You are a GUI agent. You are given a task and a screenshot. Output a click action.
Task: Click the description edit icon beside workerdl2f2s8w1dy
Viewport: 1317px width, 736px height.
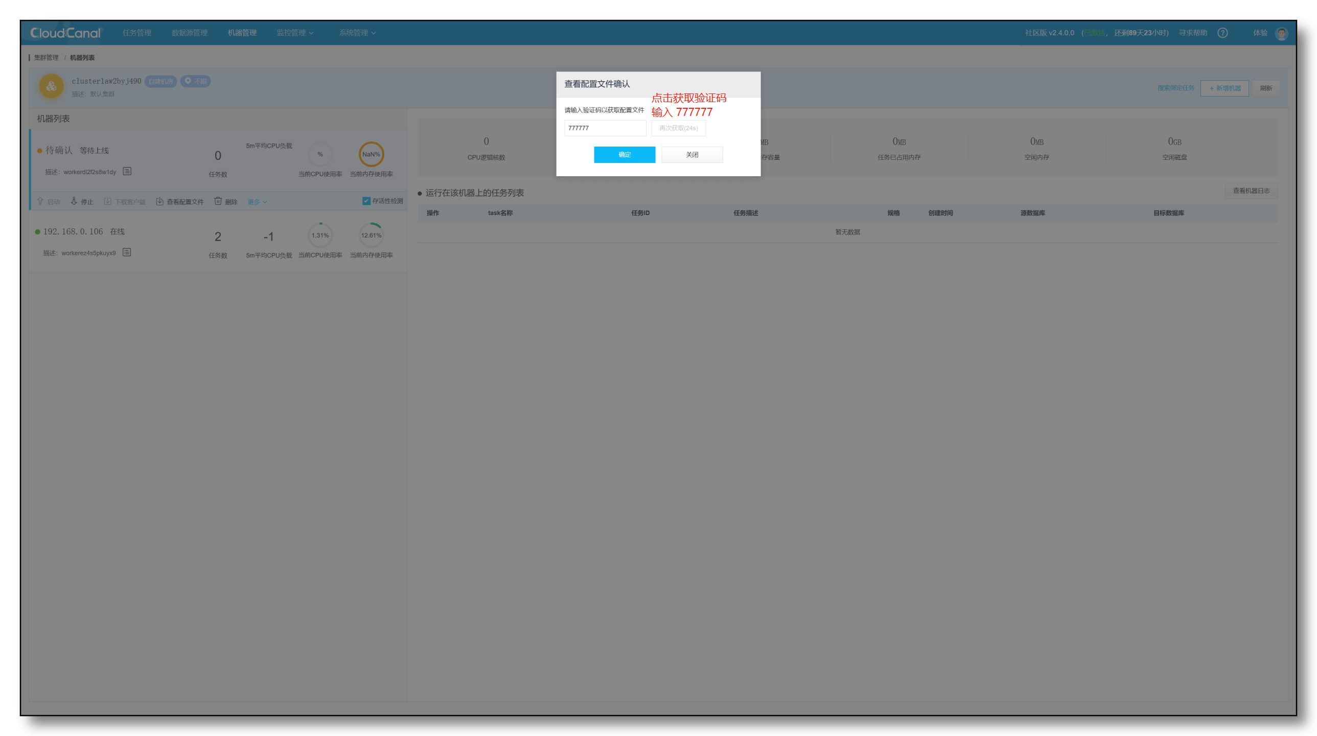(x=127, y=171)
